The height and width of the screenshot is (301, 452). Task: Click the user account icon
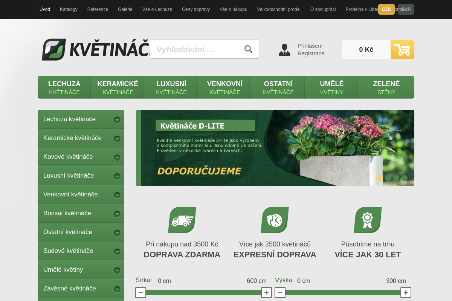point(284,50)
